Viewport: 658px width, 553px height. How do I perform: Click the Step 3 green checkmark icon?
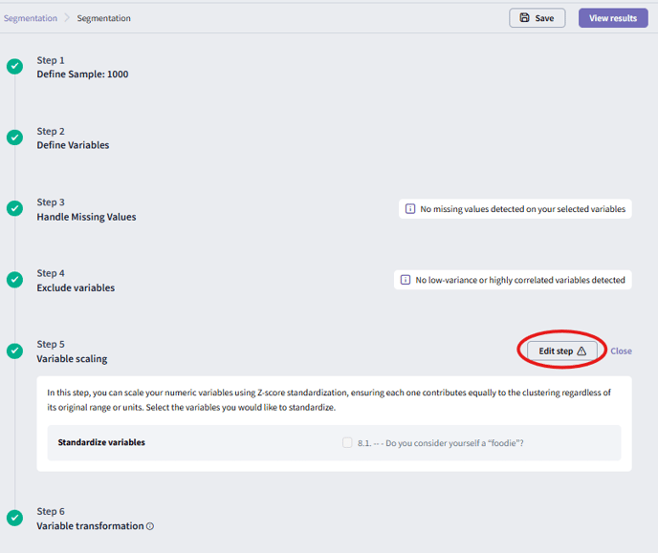click(x=14, y=209)
